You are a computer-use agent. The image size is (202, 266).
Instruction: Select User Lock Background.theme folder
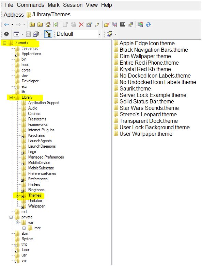pyautogui.click(x=155, y=127)
